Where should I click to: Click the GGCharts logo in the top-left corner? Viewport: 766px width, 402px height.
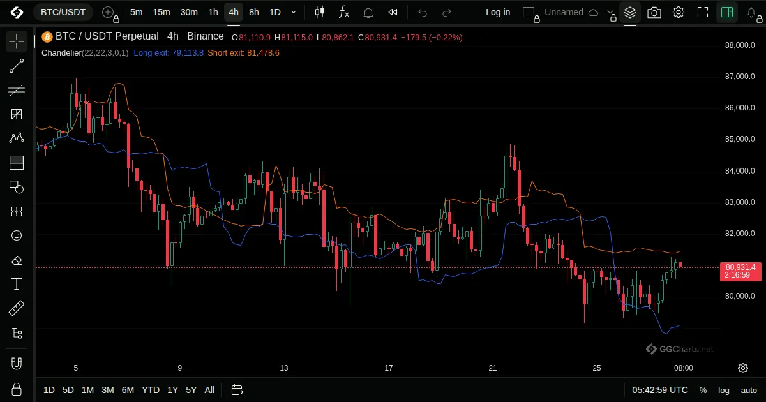point(17,12)
